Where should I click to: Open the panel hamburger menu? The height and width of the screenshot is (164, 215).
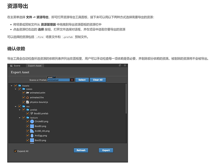pos(125,66)
